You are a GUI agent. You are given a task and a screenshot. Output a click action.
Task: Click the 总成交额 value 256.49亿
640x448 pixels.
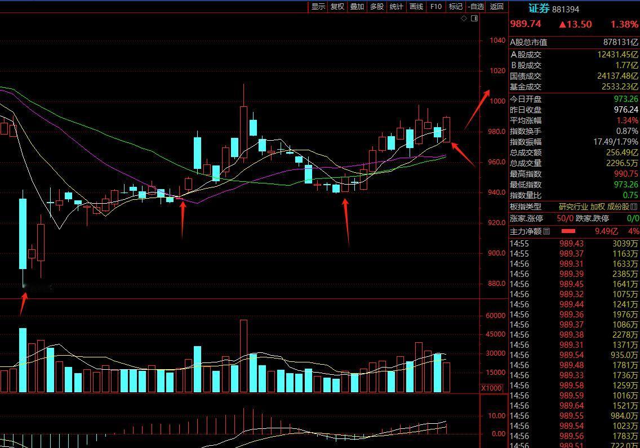[622, 153]
